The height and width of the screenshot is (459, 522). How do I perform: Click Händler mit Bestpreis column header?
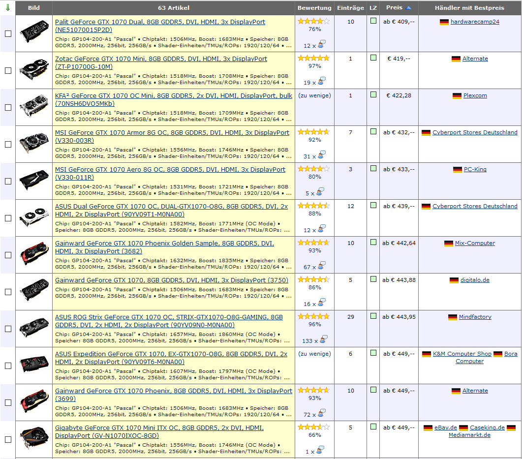click(469, 8)
